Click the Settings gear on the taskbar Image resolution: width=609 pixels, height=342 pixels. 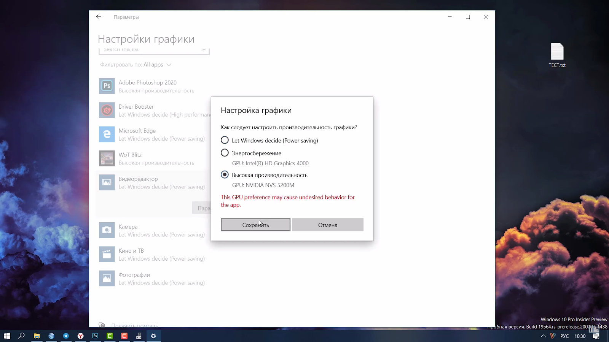pos(153,336)
